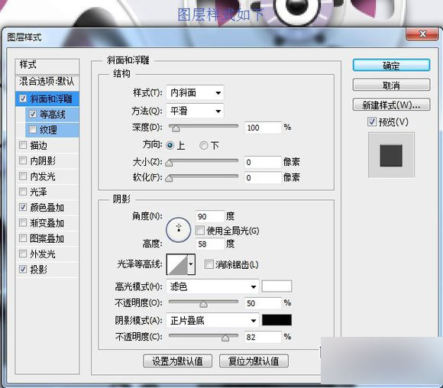Screen dimensions: 443x388
Task: Enable the 描边 style checkbox
Action: [23, 145]
